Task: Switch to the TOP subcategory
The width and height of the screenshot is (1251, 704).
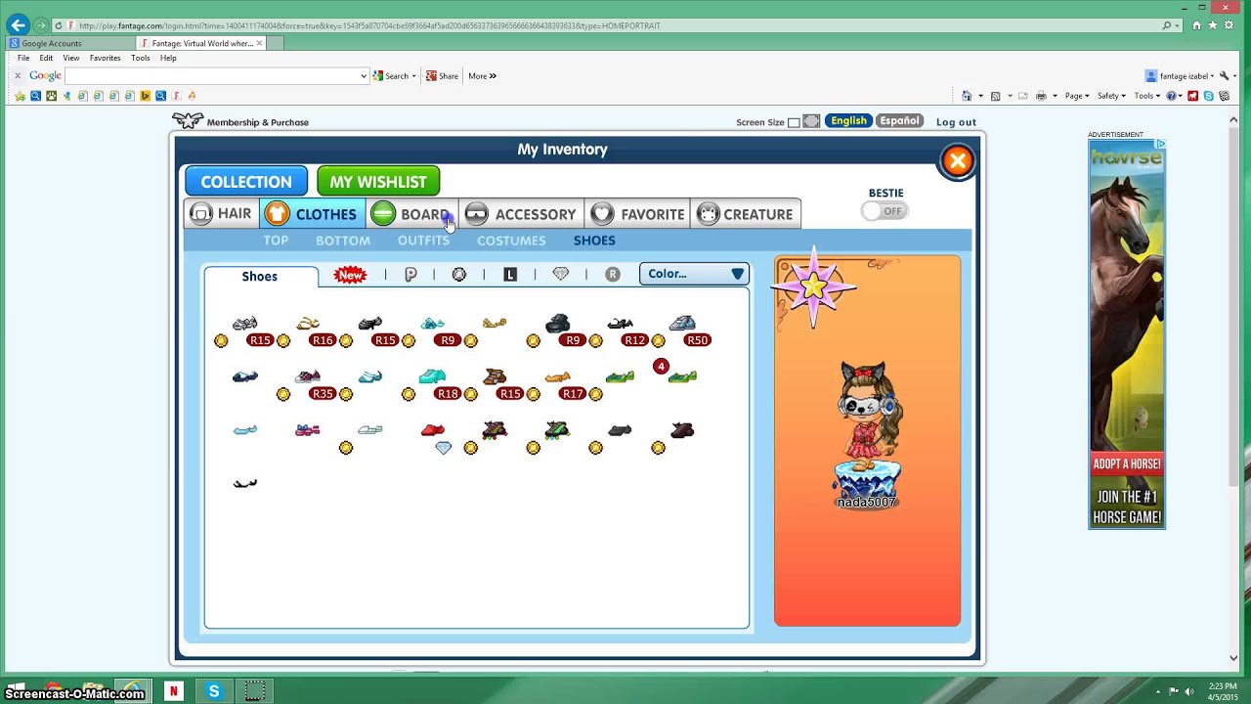Action: click(x=276, y=241)
